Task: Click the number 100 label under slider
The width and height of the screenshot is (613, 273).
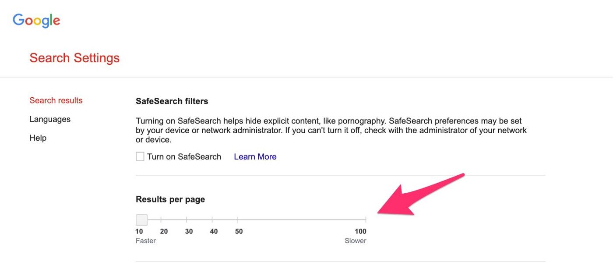Action: click(x=360, y=231)
